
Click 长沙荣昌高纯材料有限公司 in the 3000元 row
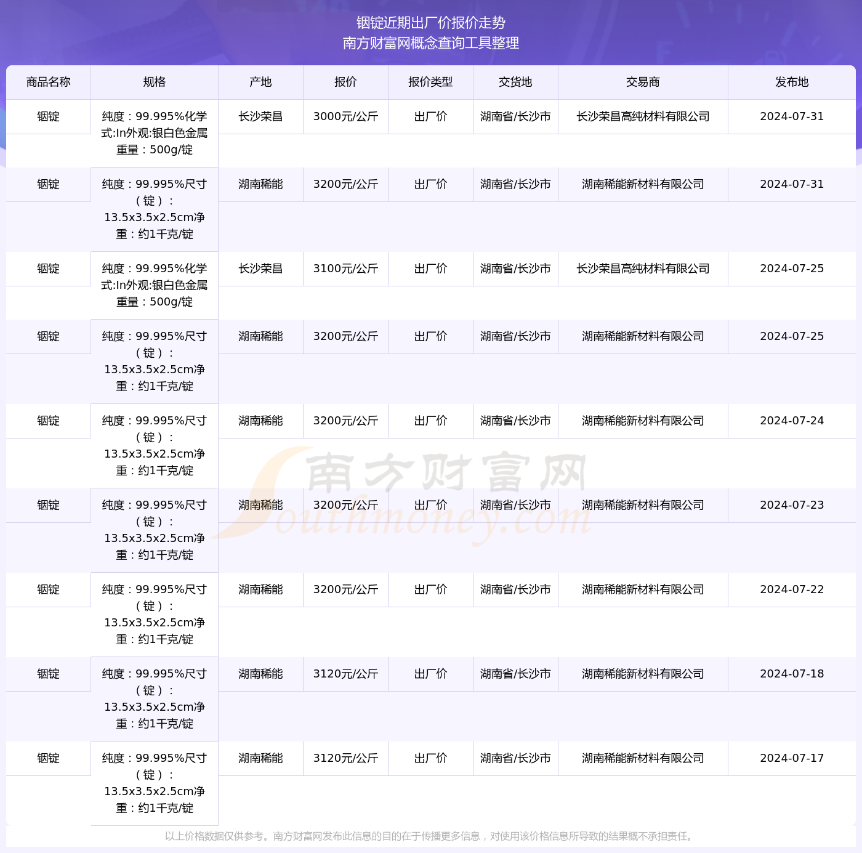click(643, 116)
